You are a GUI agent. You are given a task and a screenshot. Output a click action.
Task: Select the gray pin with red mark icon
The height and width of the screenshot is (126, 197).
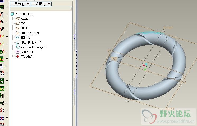(2, 15)
